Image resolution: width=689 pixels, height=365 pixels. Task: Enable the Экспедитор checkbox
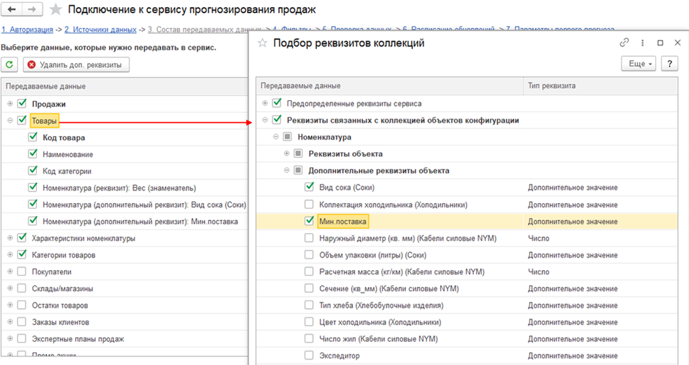[309, 356]
